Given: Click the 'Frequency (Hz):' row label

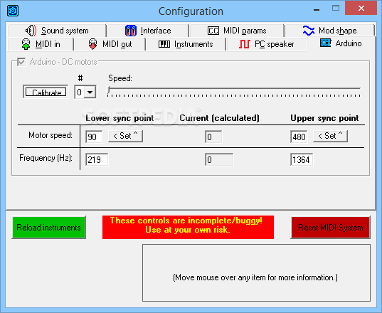Looking at the screenshot, I should [46, 158].
